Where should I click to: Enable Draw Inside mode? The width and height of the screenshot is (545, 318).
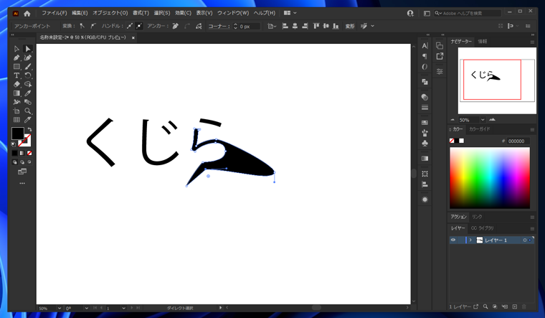29,162
